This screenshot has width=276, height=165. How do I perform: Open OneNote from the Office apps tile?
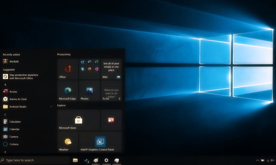pos(96,69)
